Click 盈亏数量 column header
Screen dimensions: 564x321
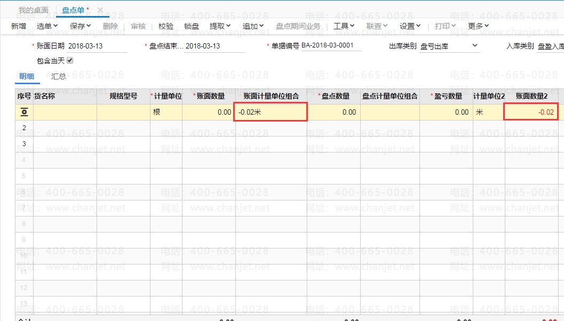click(447, 96)
